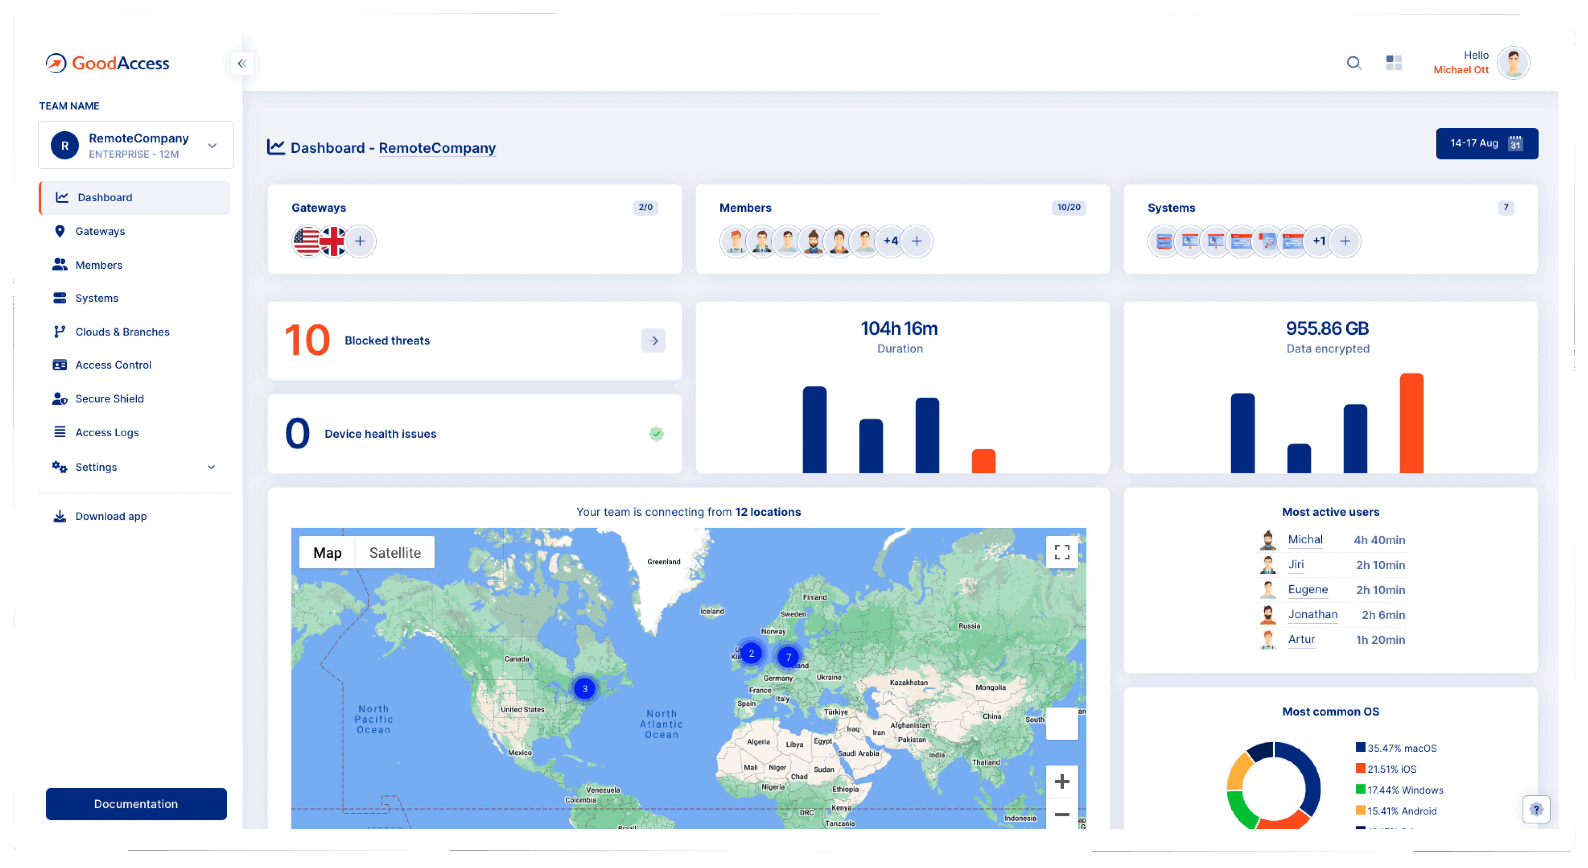Switch the map to the Map view tab
1588x868 pixels.
(327, 552)
